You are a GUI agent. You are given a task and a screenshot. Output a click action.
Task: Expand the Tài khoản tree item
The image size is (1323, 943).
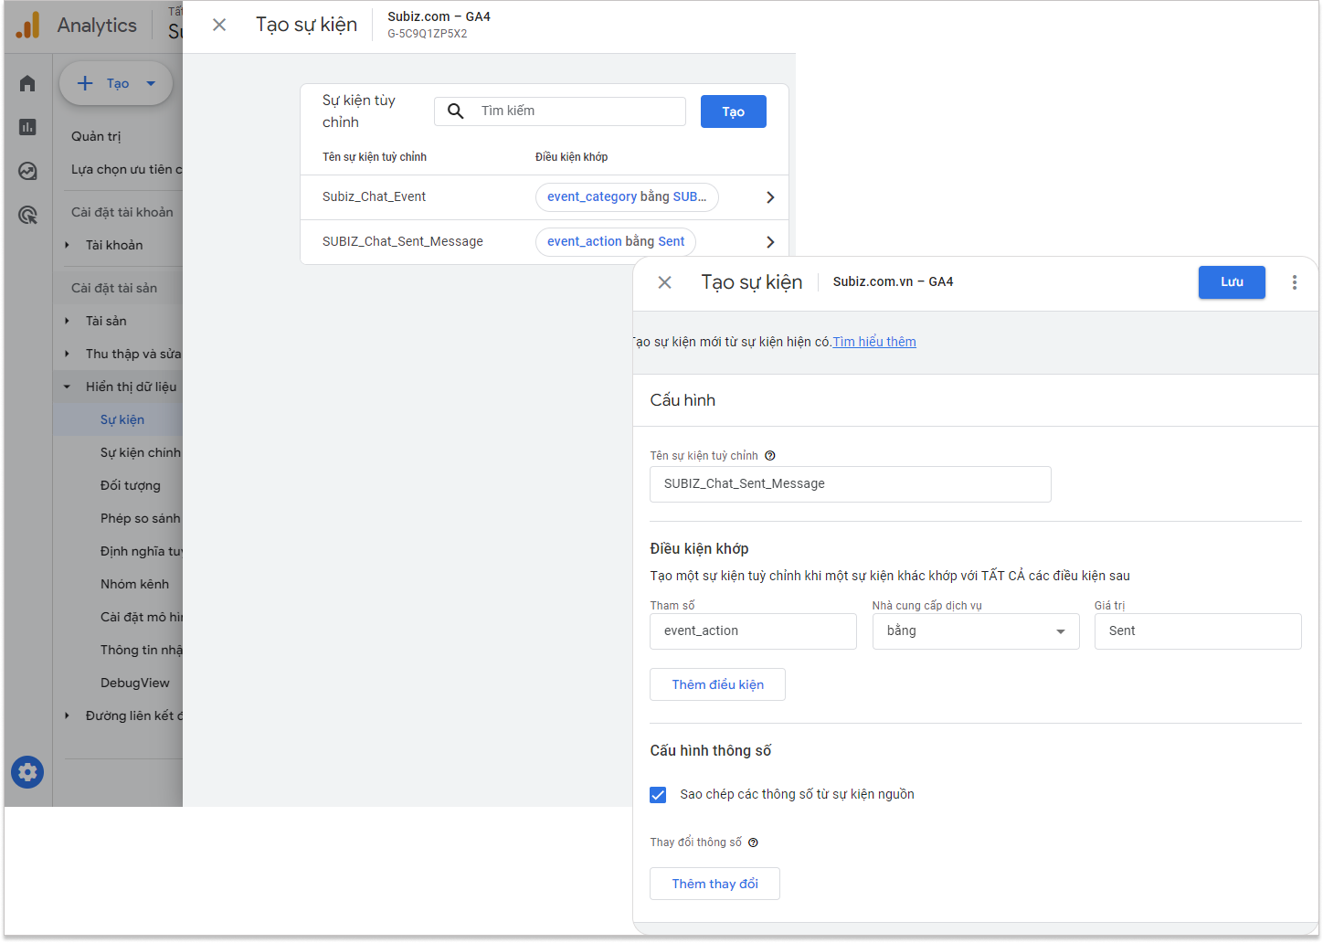pyautogui.click(x=68, y=245)
